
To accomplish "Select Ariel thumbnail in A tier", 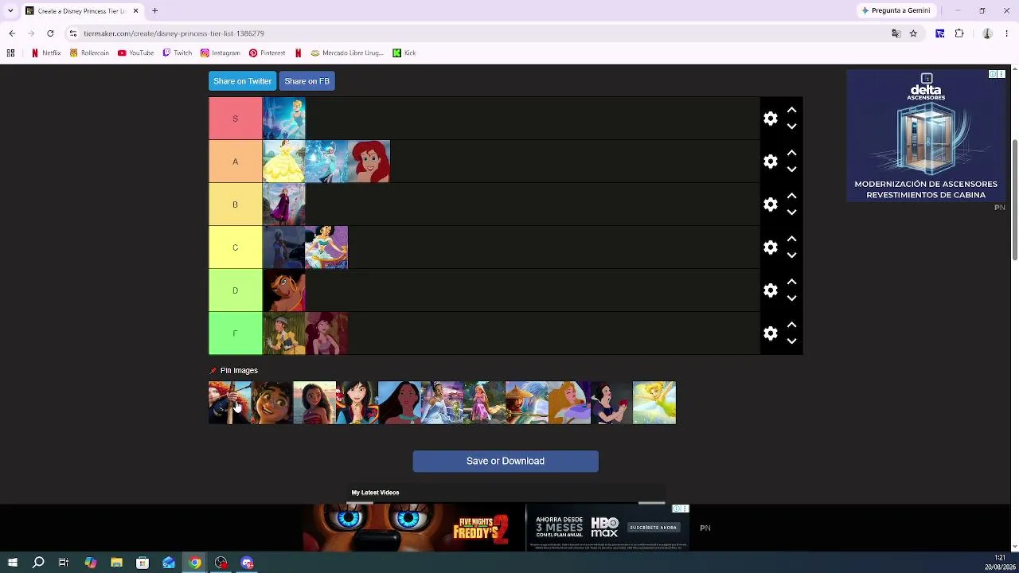I will (x=369, y=162).
